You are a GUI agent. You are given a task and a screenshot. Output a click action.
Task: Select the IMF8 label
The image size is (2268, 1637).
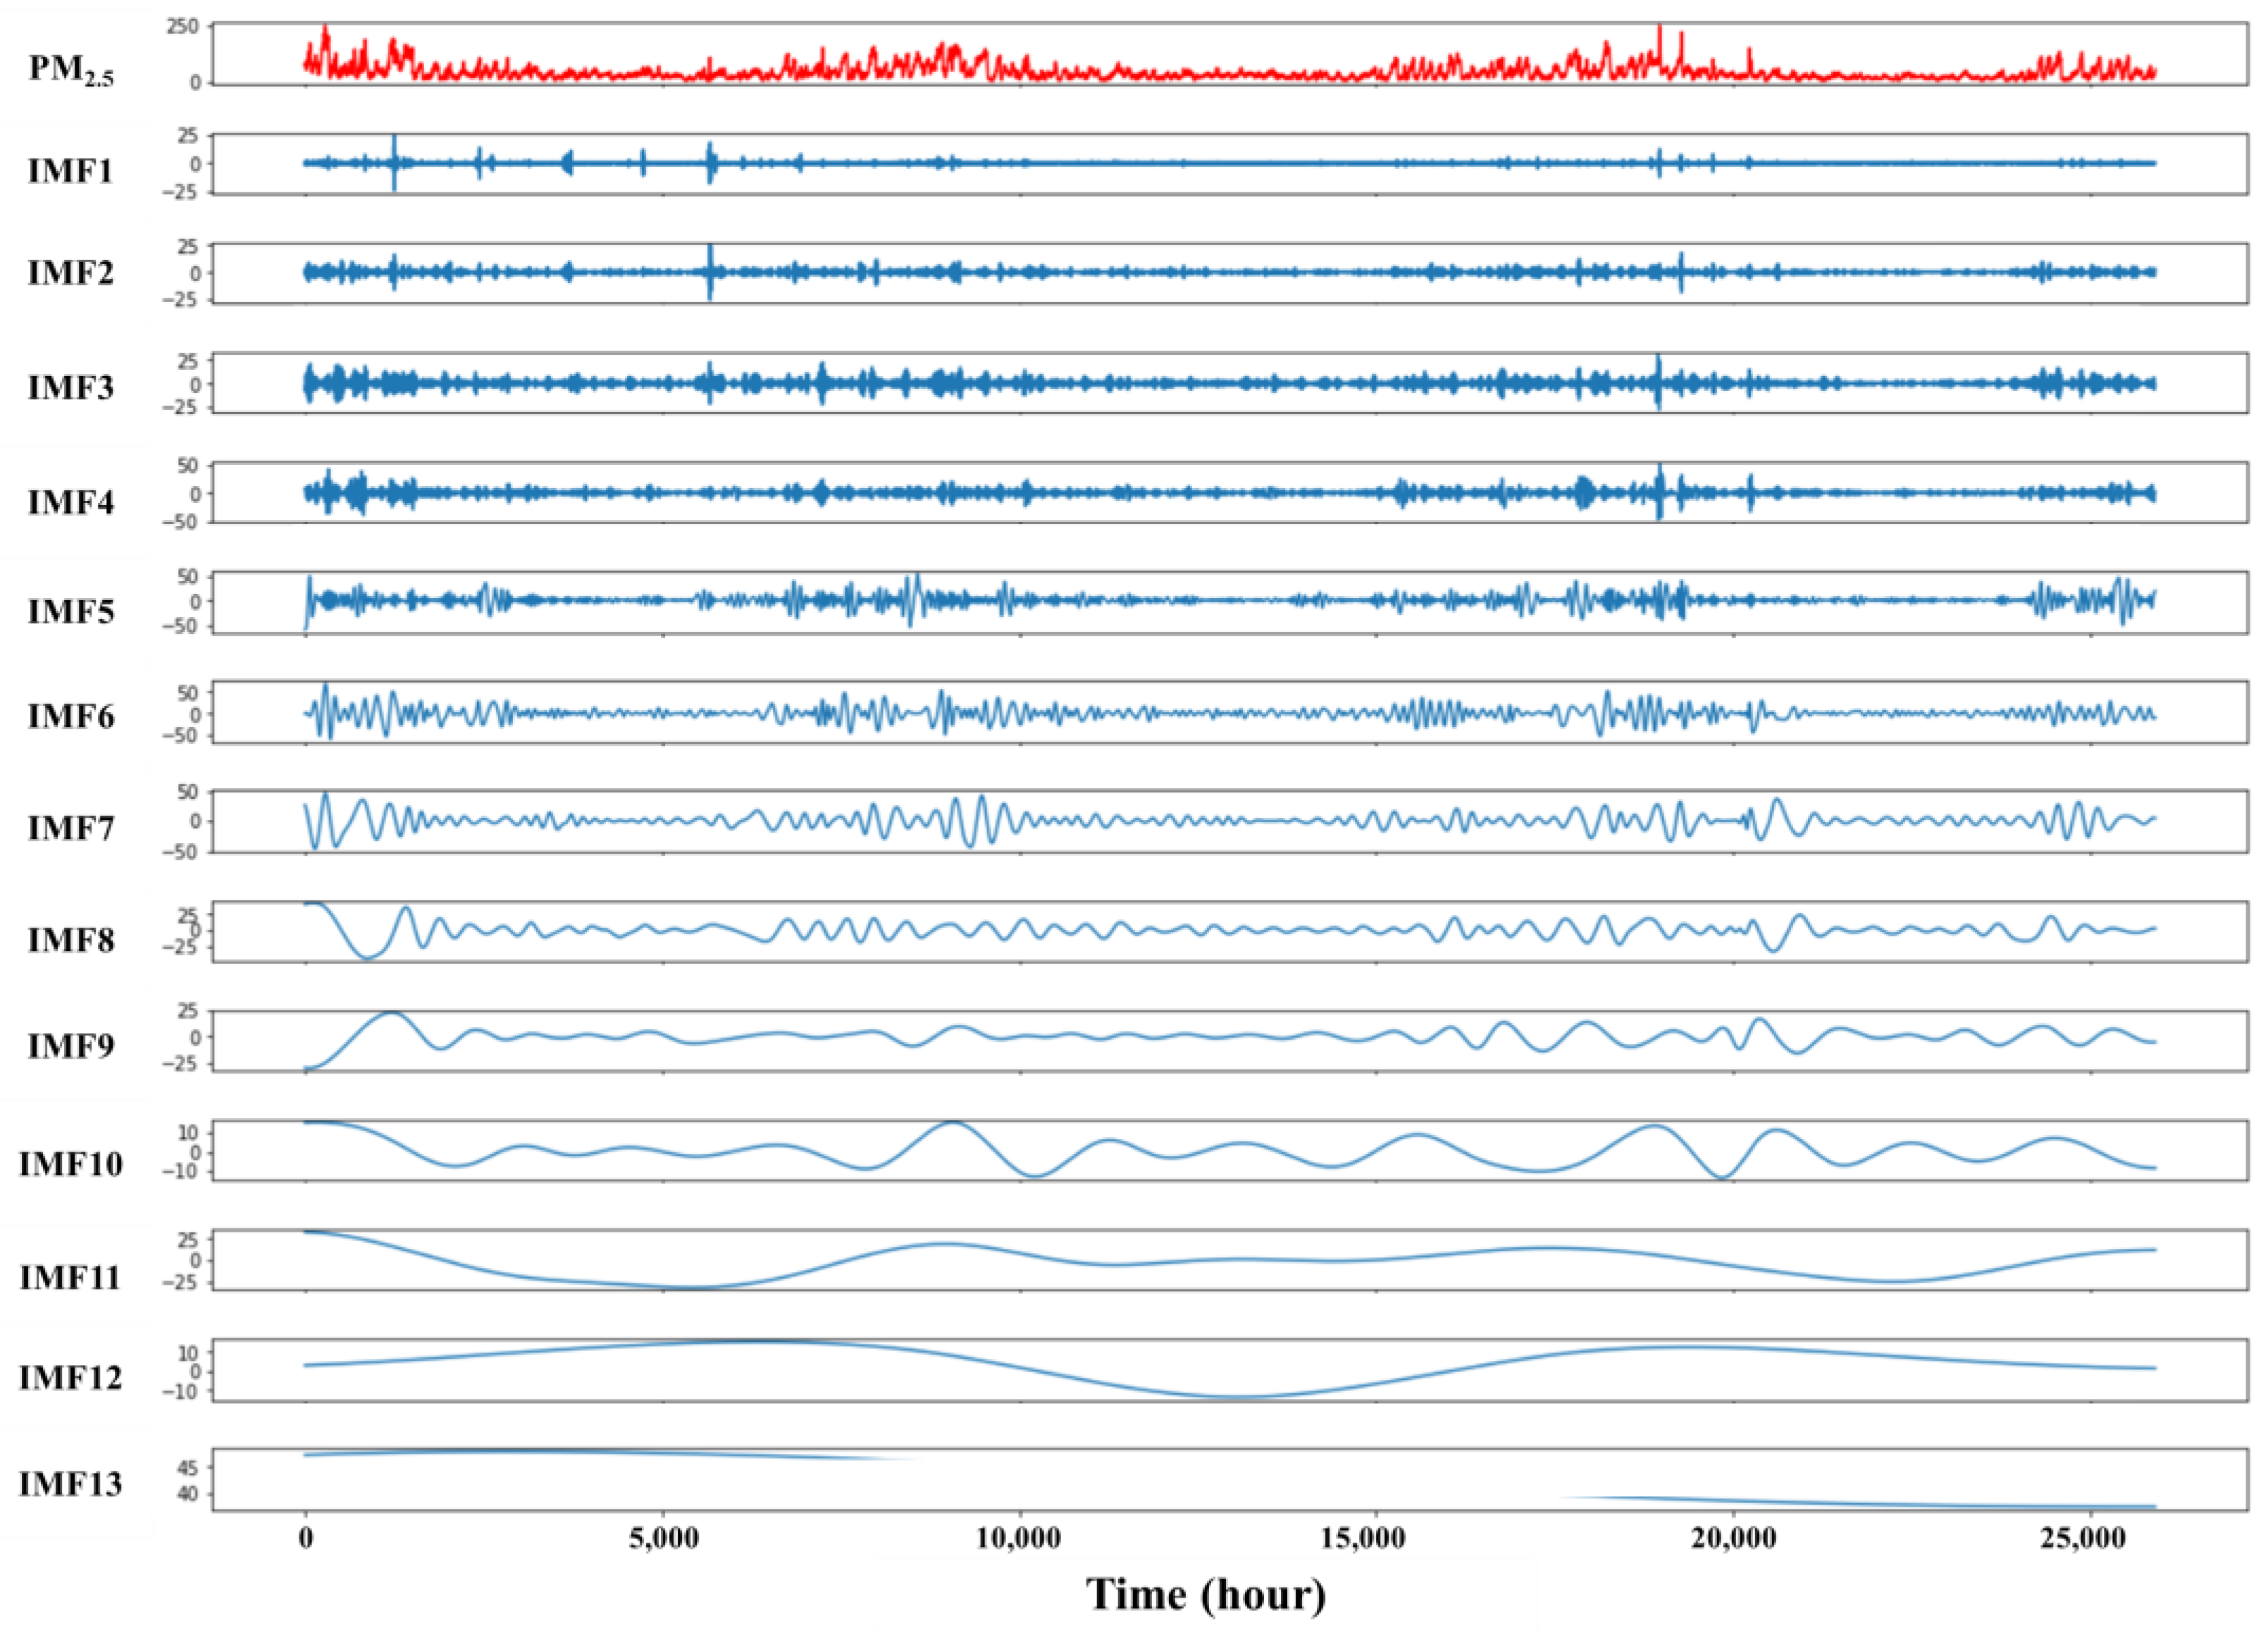point(70,940)
